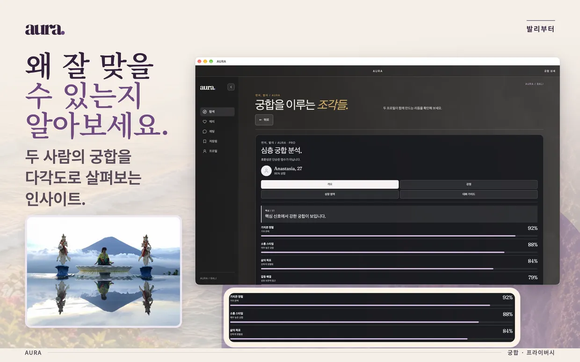Screen dimensions: 580x362
Task: Click the 가치관 정렬 label in app card
Action: (x=268, y=227)
